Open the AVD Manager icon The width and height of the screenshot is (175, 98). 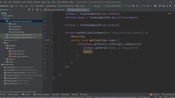coord(167,6)
